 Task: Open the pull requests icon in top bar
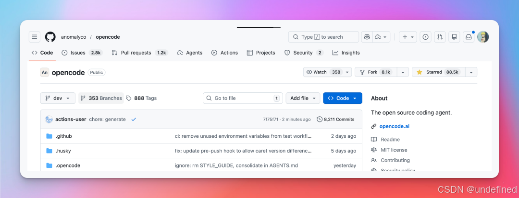pos(440,37)
